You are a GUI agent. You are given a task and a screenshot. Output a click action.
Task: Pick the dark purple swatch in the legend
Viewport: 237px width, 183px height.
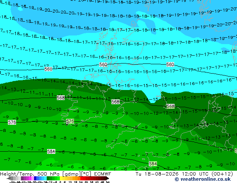pyautogui.click(x=22, y=178)
